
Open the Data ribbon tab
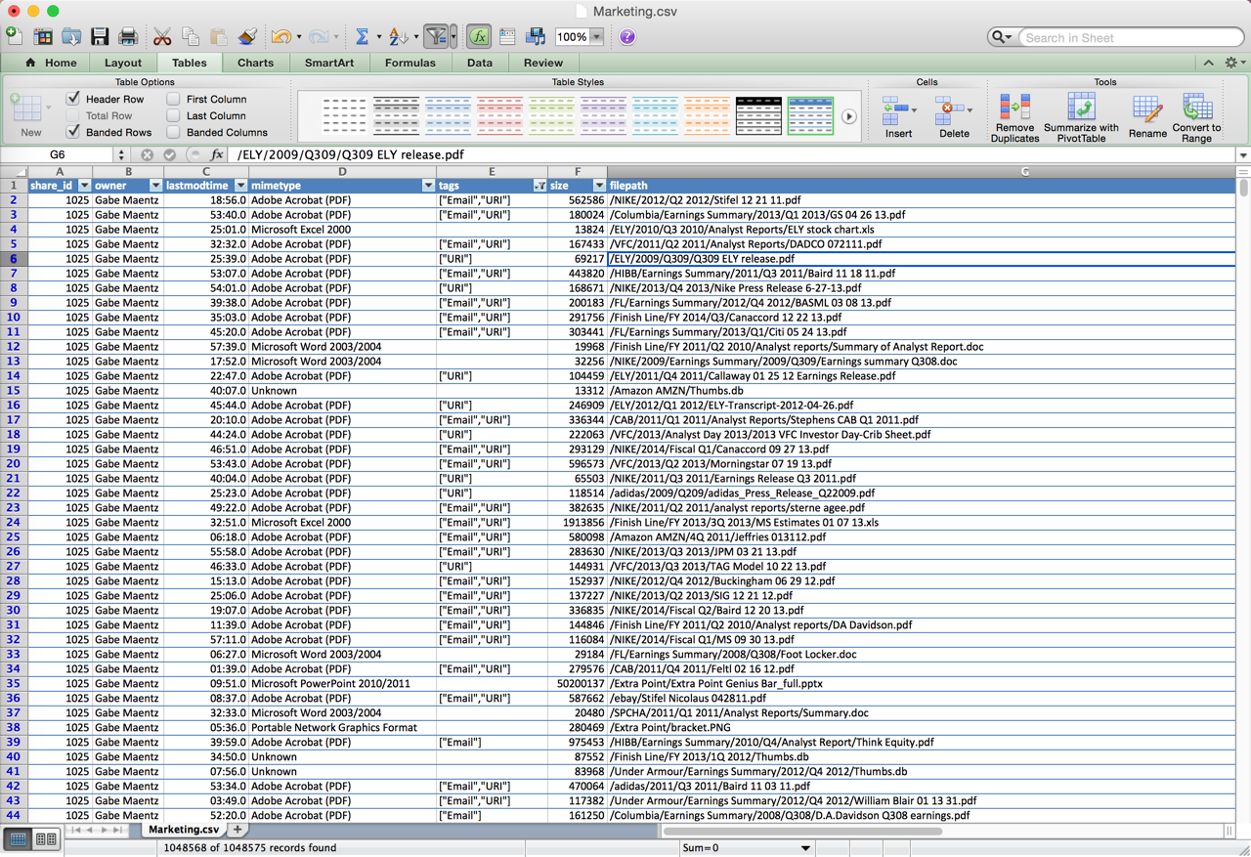coord(480,63)
